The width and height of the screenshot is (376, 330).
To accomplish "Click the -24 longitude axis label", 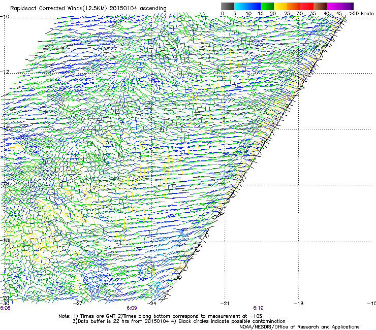I will 151,304.
